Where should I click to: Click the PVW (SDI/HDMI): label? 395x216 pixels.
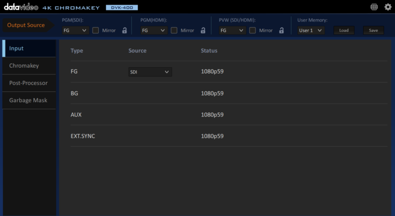pyautogui.click(x=237, y=20)
